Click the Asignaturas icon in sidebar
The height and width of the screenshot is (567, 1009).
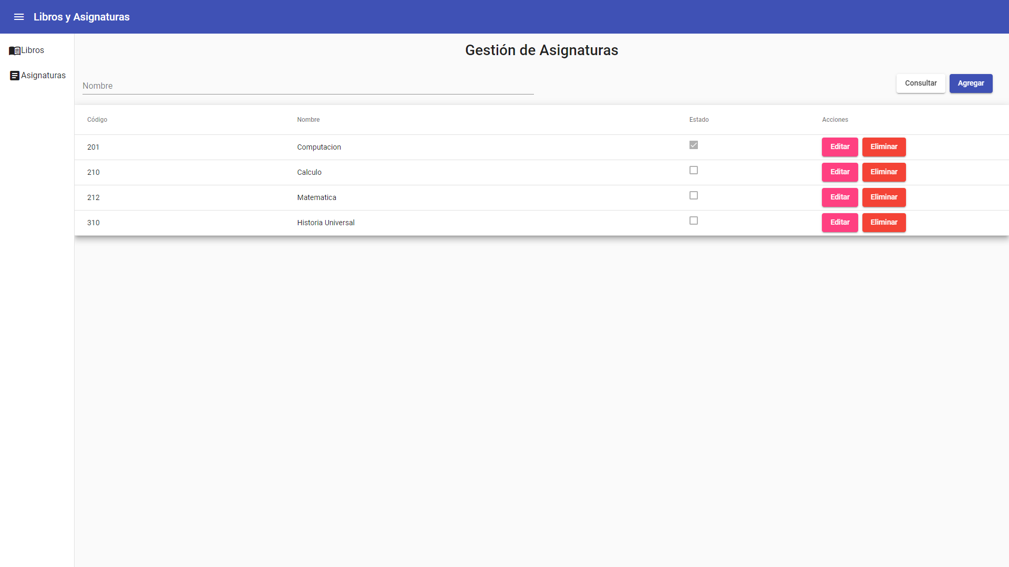point(14,75)
